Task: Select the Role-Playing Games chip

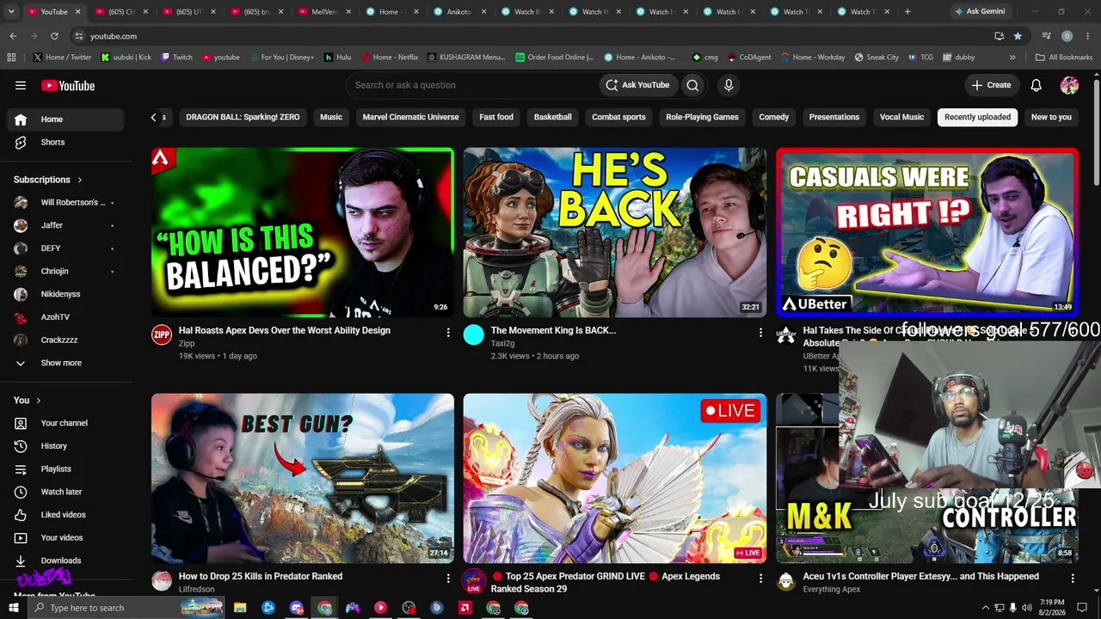Action: [702, 117]
